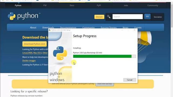Follow the Docker images link
The image size is (173, 97).
[29, 60]
